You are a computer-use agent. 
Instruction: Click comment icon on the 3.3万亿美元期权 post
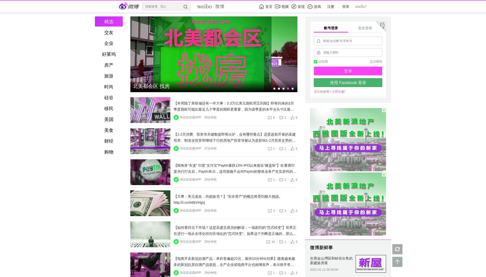[281, 118]
